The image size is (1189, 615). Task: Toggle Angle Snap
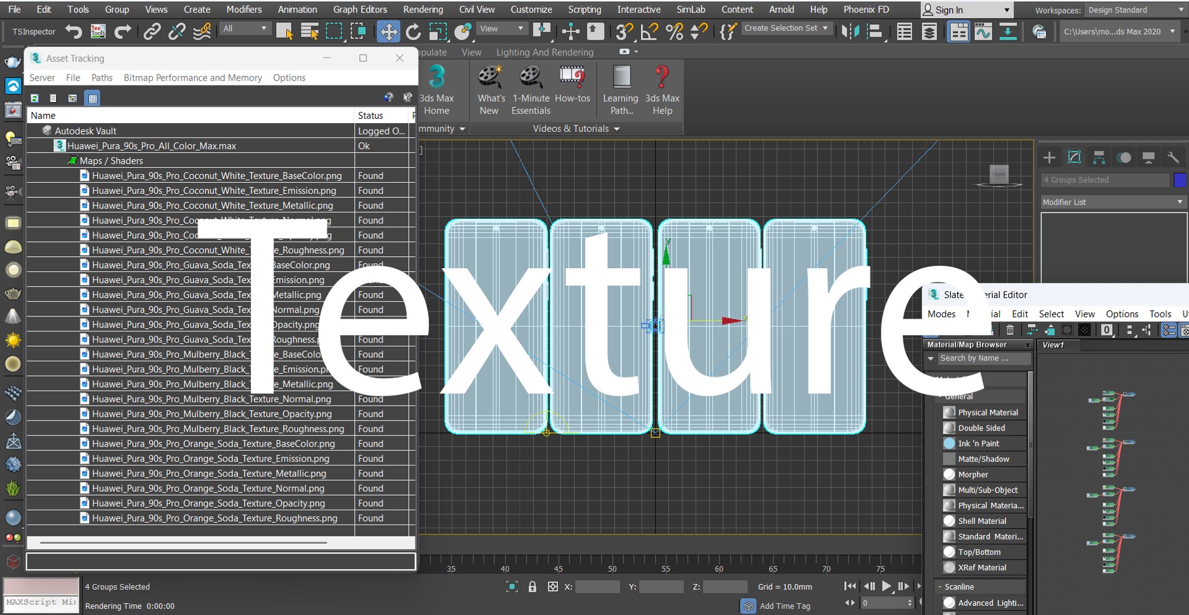click(x=650, y=31)
